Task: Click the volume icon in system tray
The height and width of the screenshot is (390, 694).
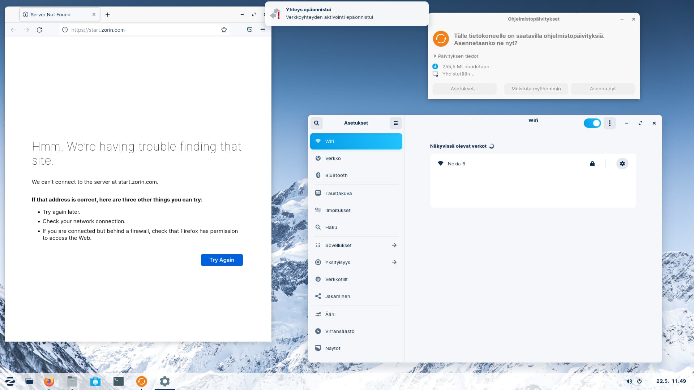Action: coord(629,381)
